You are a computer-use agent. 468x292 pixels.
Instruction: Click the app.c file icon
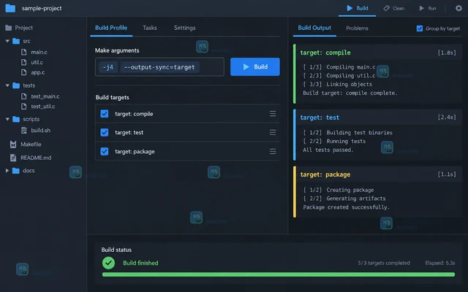(23, 72)
